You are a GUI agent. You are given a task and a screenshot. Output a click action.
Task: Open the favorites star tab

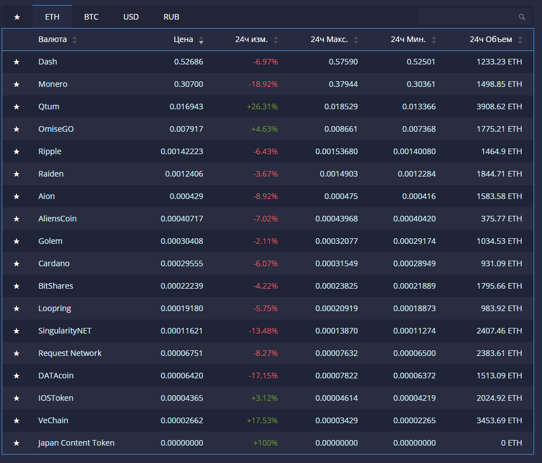[17, 17]
